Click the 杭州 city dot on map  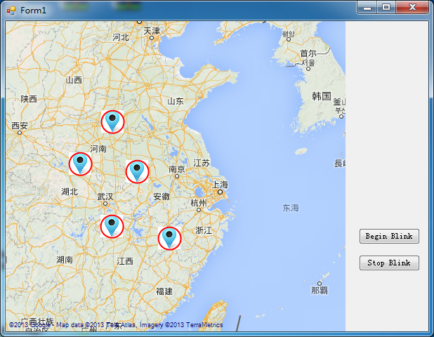pos(199,210)
